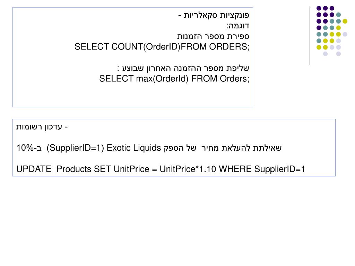Click the 'דוגמה:' example label

click(238, 26)
